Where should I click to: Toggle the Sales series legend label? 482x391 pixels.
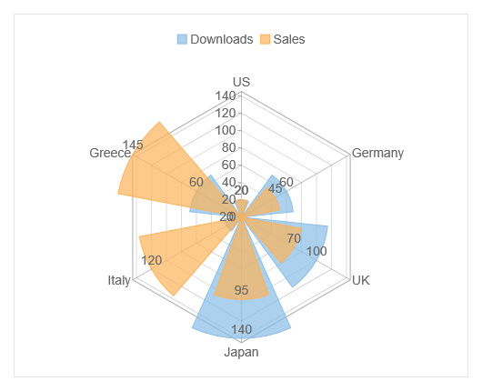pos(289,39)
